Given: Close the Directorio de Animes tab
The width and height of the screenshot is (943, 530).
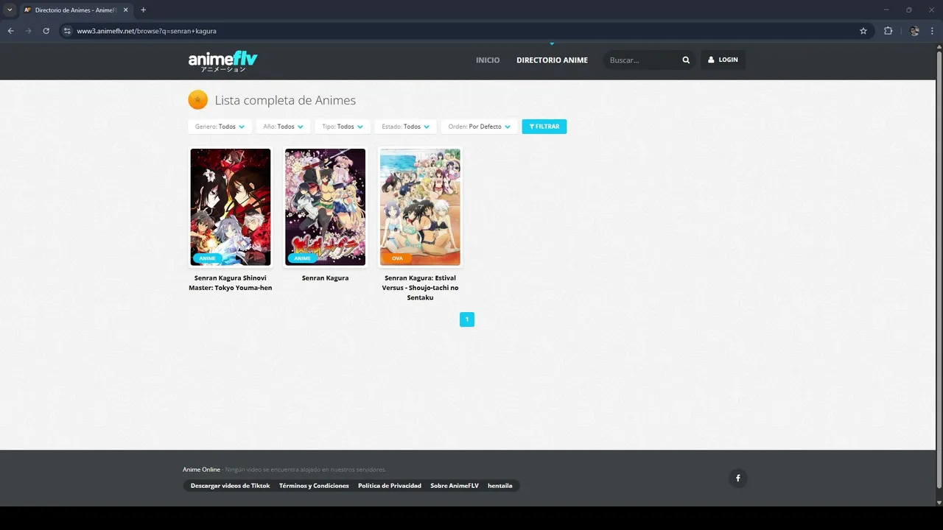Looking at the screenshot, I should tap(125, 10).
